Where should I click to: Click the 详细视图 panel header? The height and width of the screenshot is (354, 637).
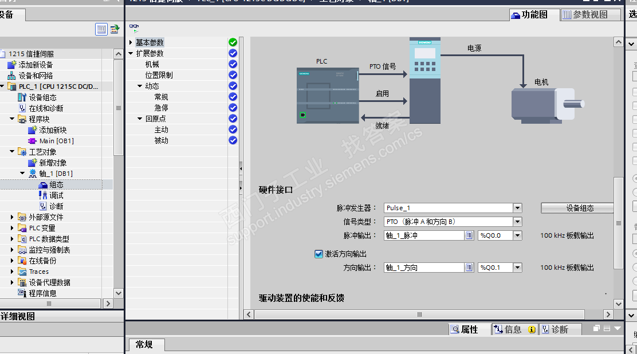coord(62,316)
